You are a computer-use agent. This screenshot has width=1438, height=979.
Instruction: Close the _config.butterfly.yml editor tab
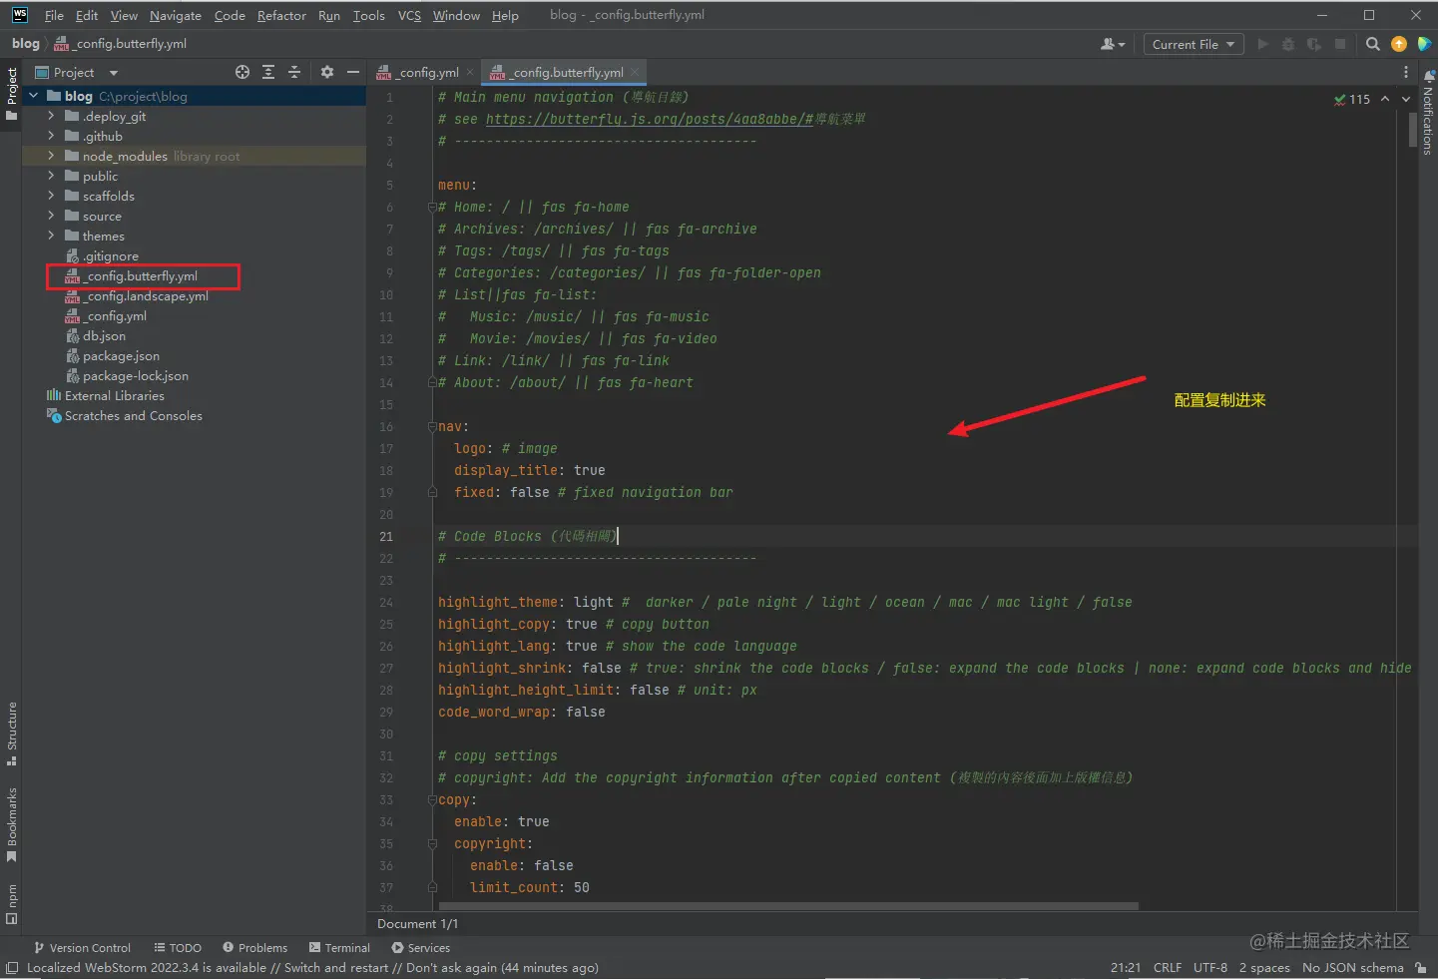pyautogui.click(x=635, y=72)
